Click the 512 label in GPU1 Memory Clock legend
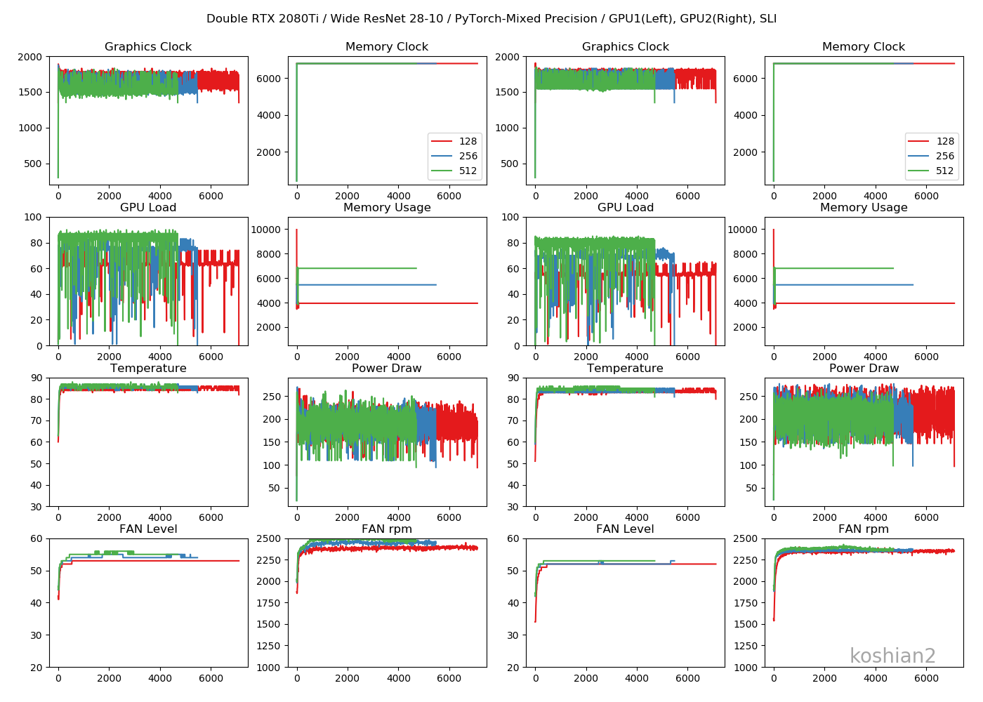 tap(468, 171)
